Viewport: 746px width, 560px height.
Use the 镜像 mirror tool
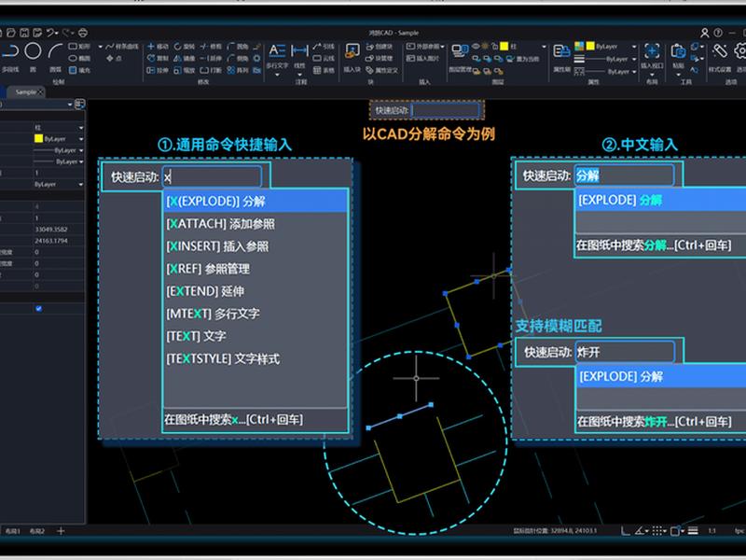(184, 58)
